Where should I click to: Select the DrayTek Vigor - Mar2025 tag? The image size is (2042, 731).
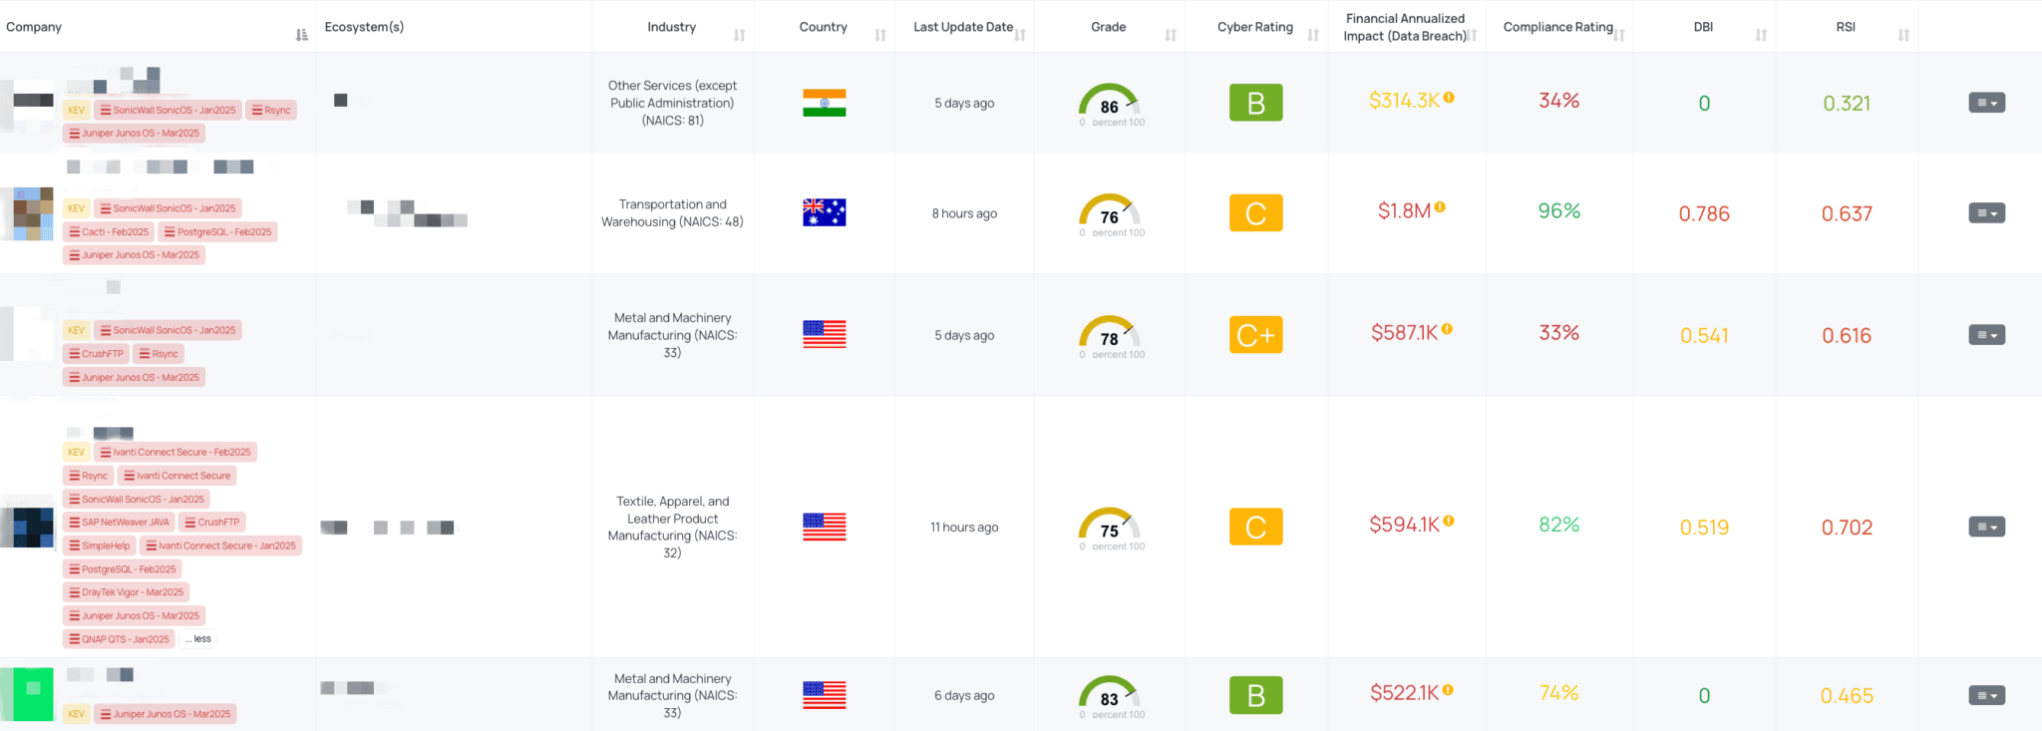tap(126, 592)
